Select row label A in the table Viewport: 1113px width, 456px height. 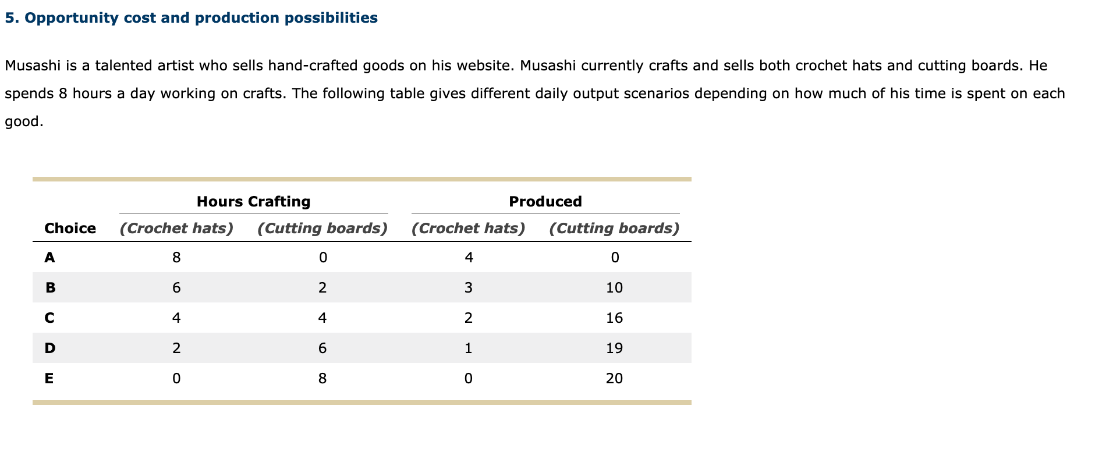[x=50, y=257]
